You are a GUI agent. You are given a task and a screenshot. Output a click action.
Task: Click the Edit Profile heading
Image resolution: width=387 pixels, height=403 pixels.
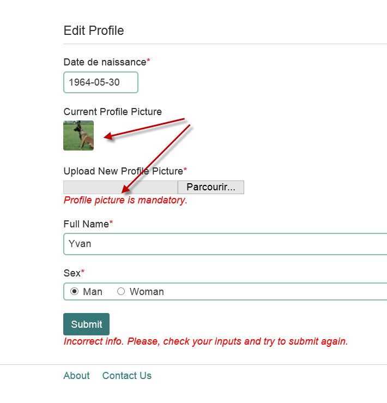[x=94, y=31]
